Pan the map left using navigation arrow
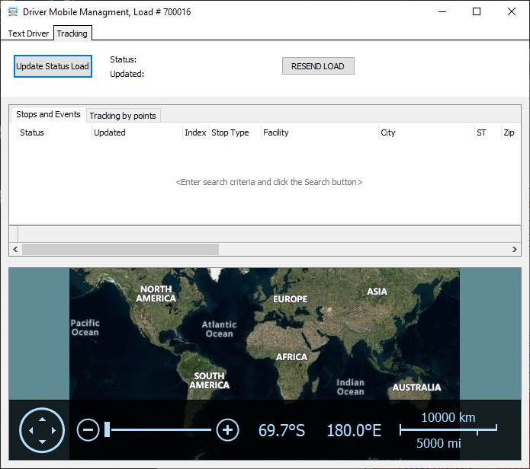The height and width of the screenshot is (469, 530). click(x=30, y=430)
